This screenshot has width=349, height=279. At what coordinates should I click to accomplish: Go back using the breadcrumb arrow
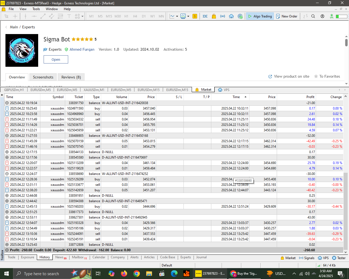tap(6, 27)
